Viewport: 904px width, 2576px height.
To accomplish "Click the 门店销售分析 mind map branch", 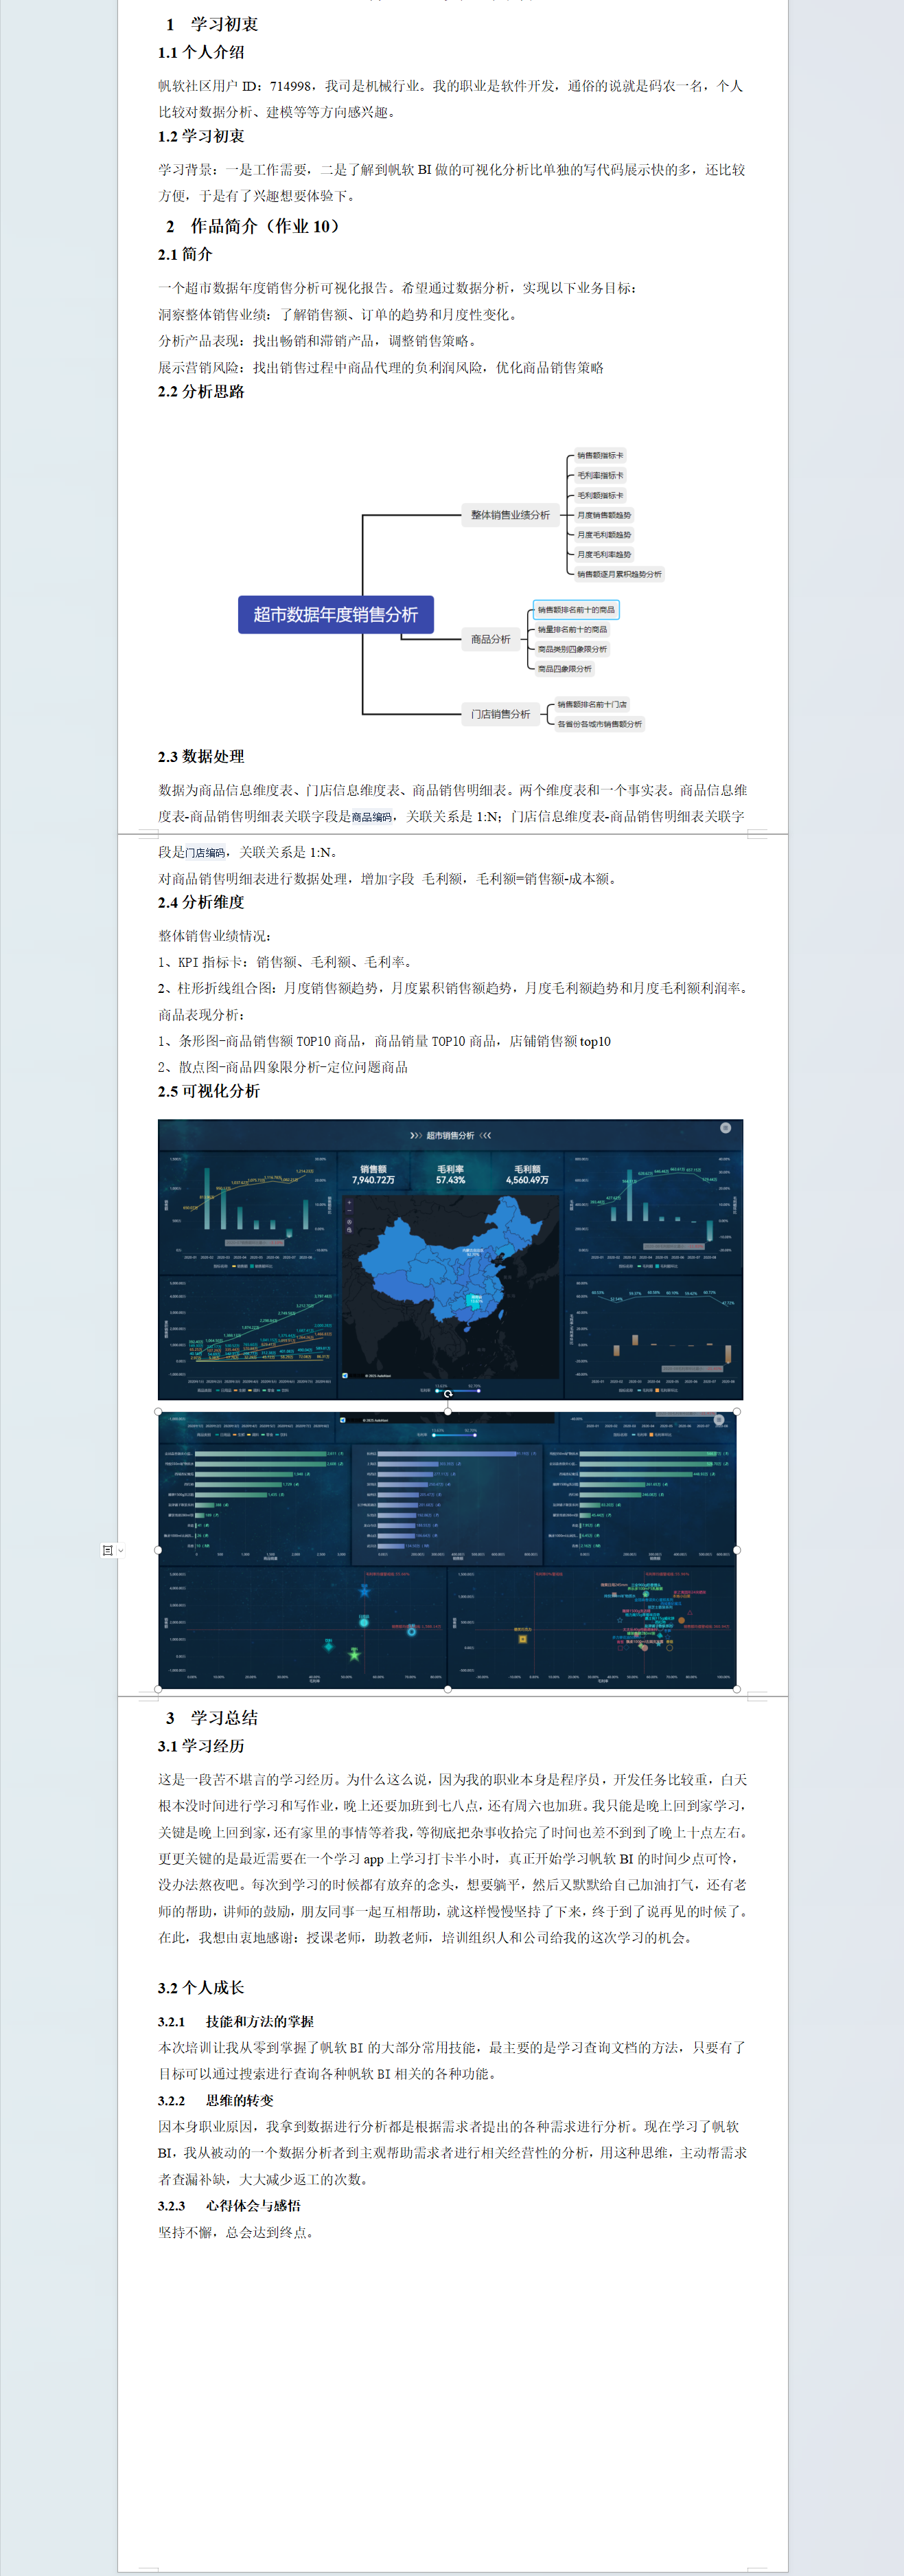I will (x=500, y=714).
